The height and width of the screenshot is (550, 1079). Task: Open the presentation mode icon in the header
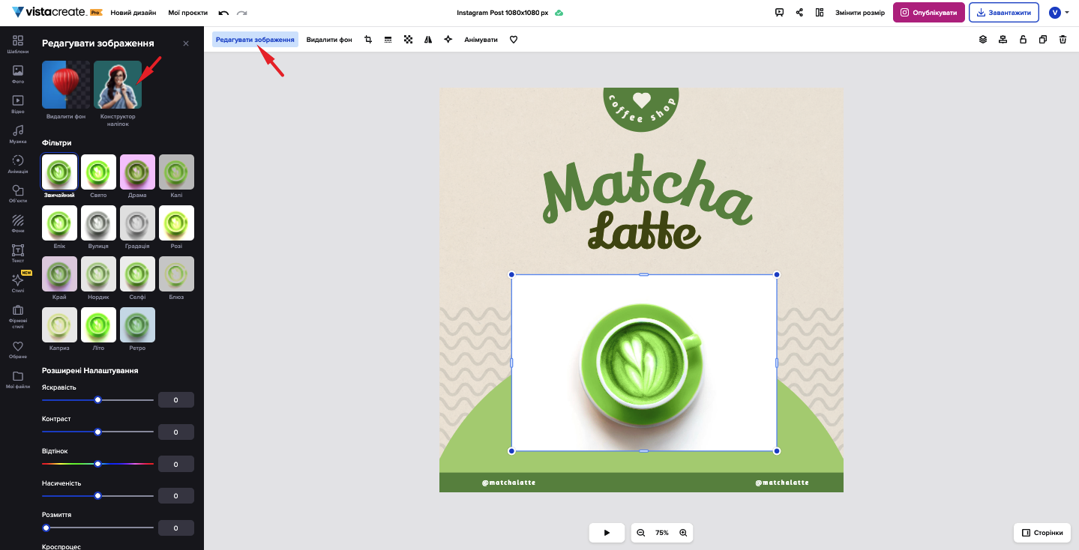[x=779, y=13]
